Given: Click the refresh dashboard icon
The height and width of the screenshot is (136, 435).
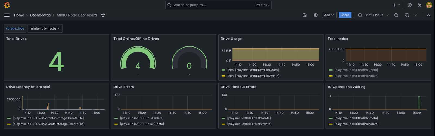Looking at the screenshot, I should pos(407,15).
